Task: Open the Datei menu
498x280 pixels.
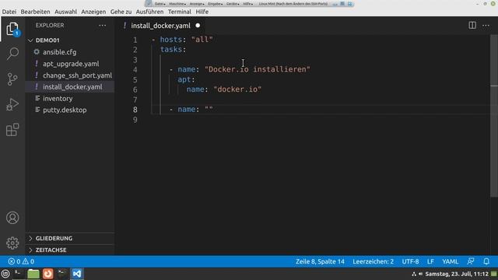Action: [9, 12]
